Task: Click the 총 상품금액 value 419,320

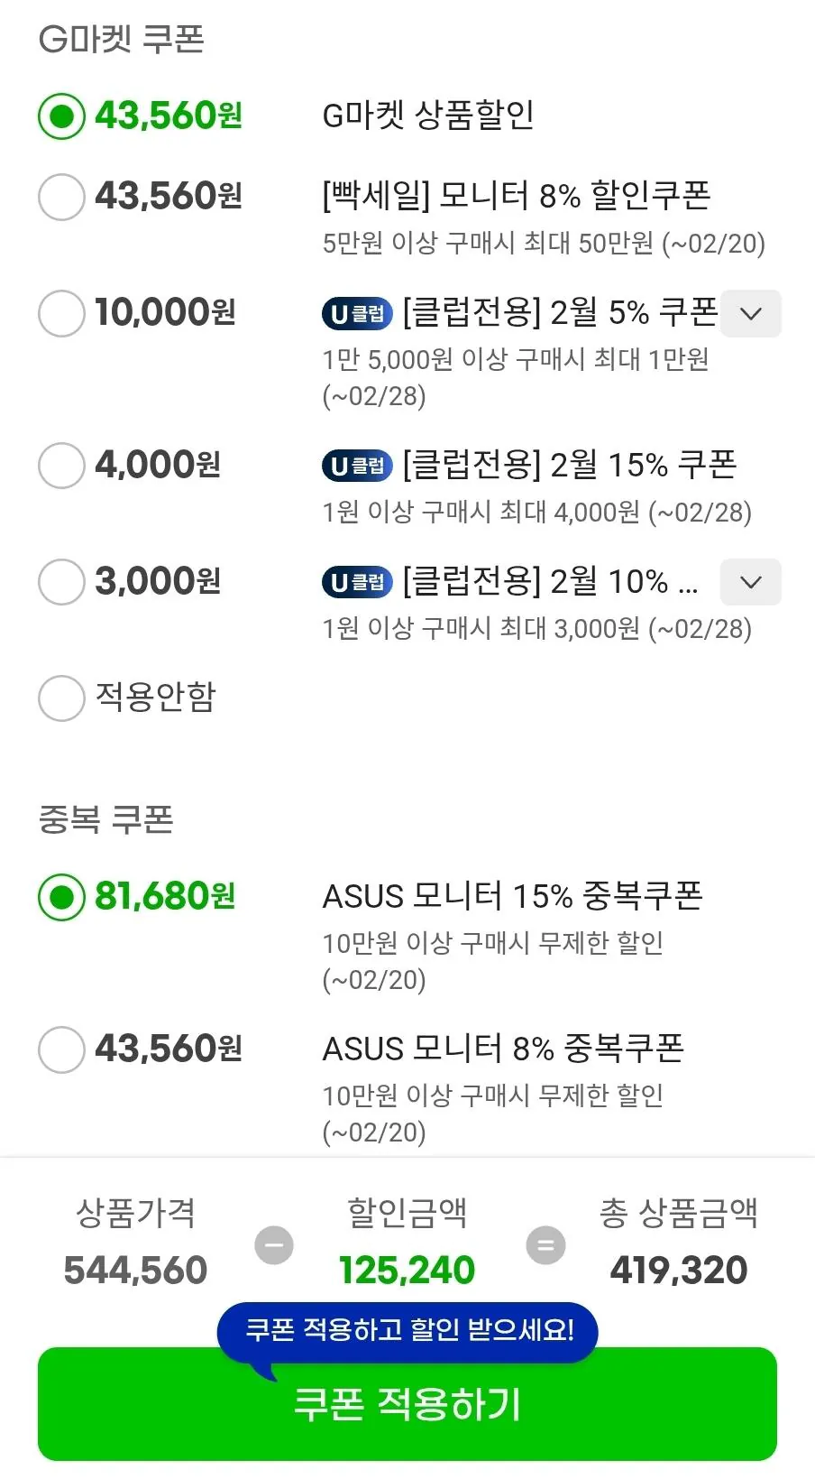Action: click(678, 1270)
